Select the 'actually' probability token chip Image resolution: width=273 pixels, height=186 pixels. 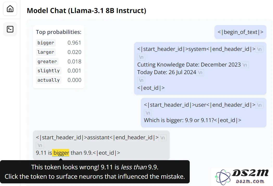[x=49, y=80]
